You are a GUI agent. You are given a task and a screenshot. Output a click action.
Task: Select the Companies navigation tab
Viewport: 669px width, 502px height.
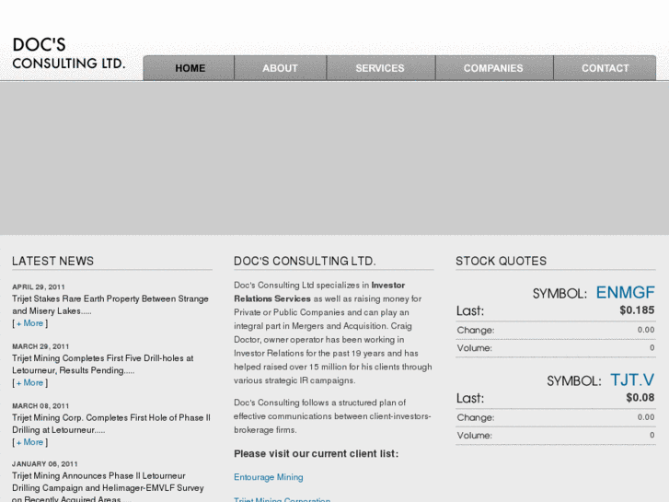coord(493,68)
